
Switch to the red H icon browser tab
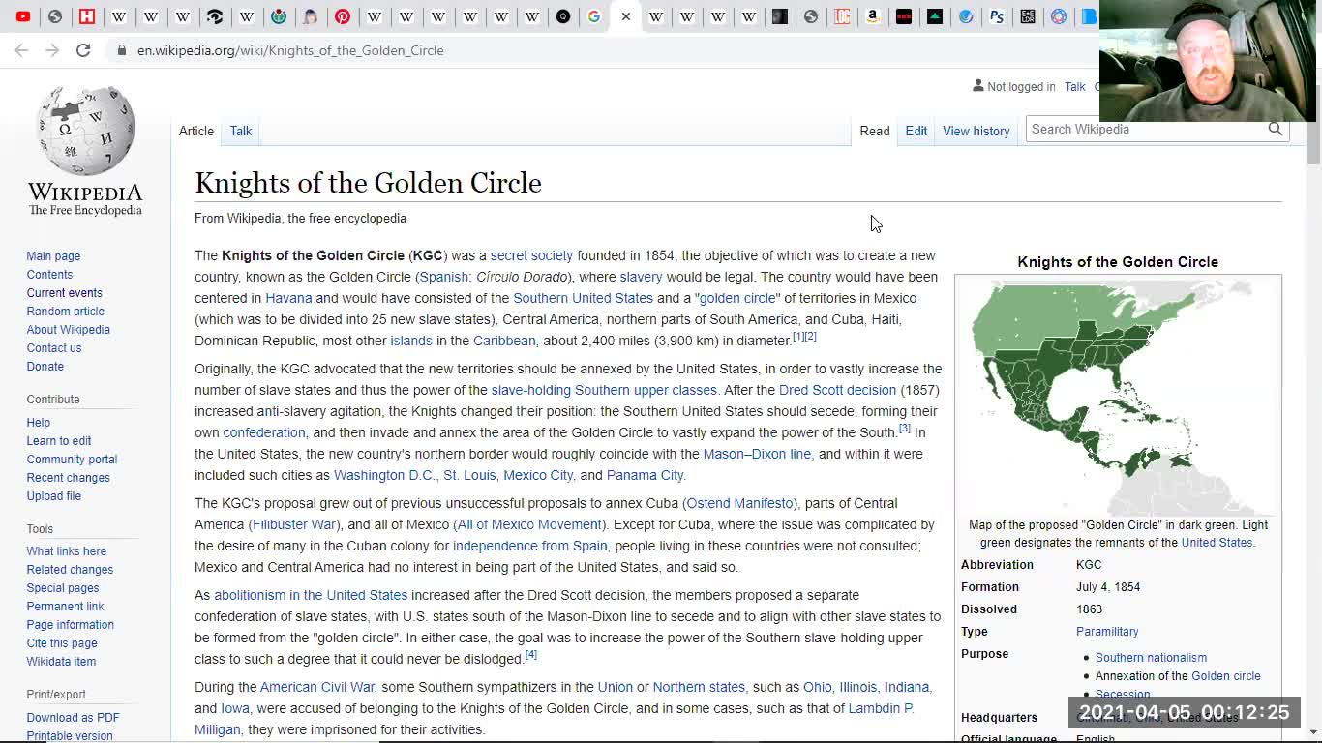pyautogui.click(x=87, y=16)
